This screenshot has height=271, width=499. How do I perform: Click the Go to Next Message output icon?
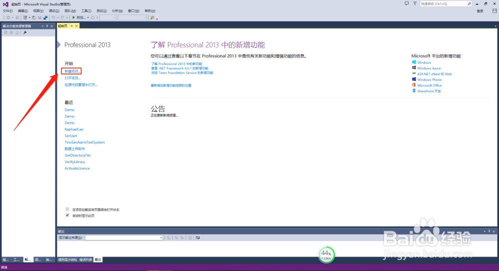coord(182,238)
